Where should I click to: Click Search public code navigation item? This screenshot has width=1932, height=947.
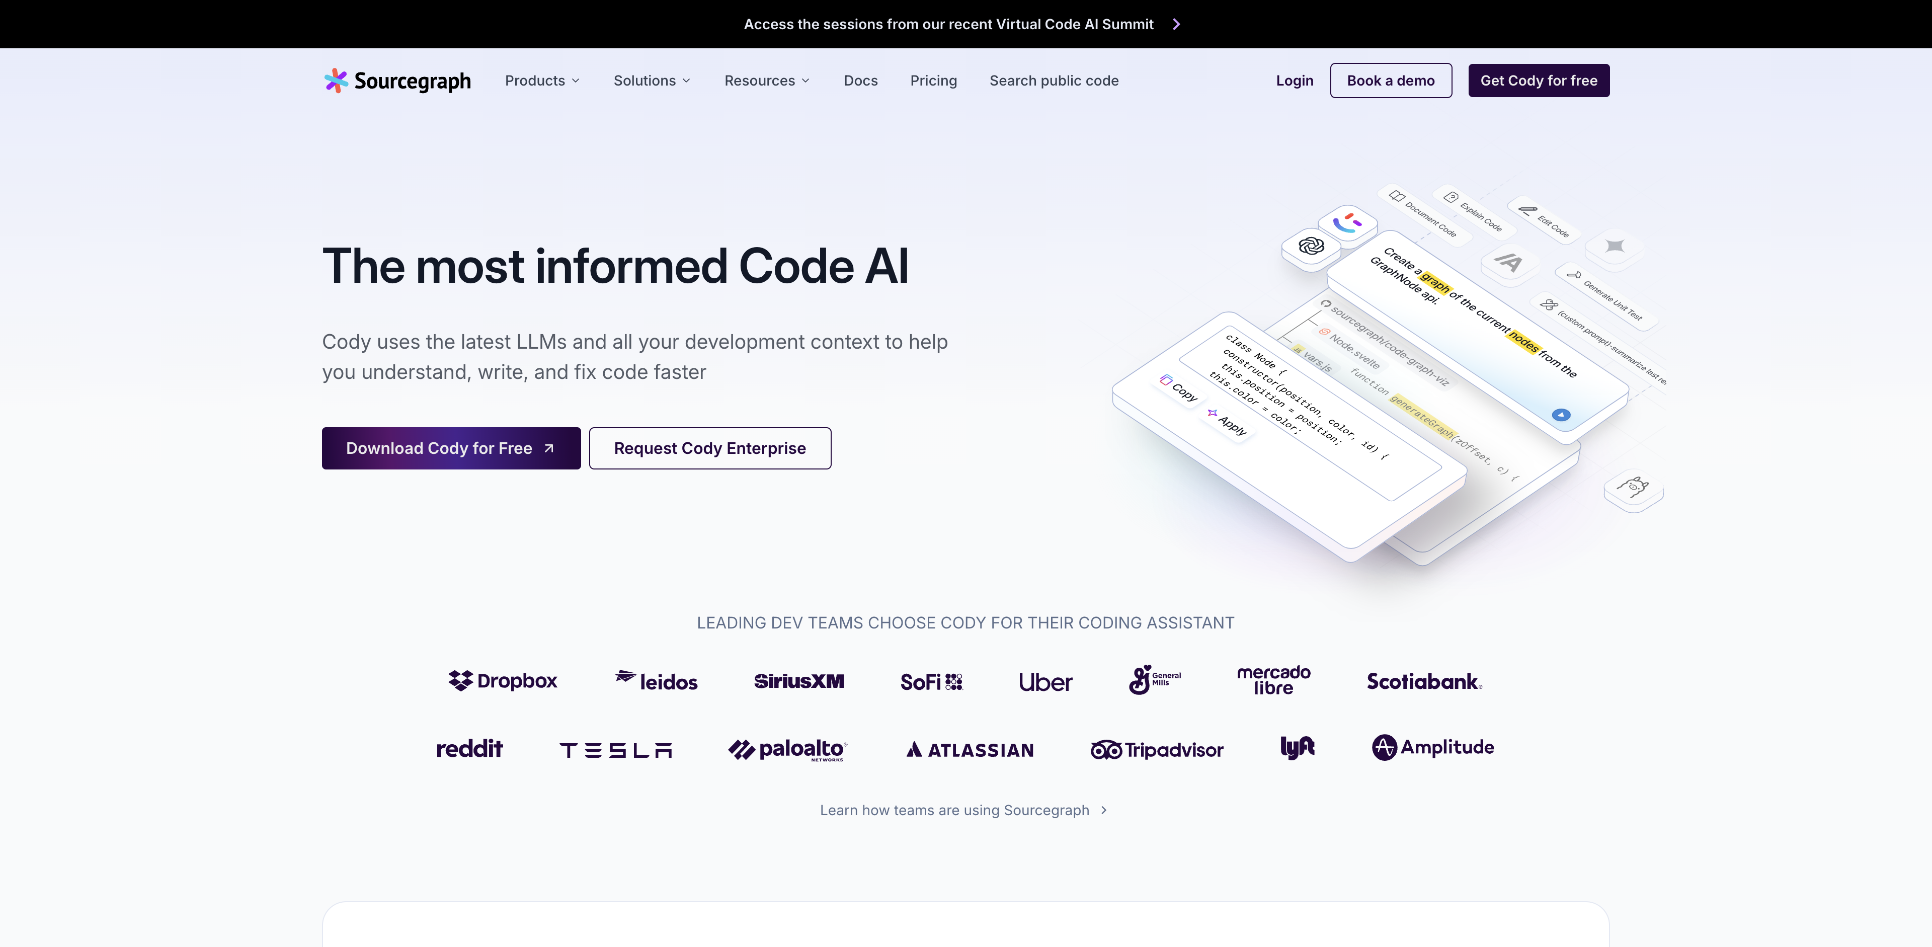[x=1055, y=80]
